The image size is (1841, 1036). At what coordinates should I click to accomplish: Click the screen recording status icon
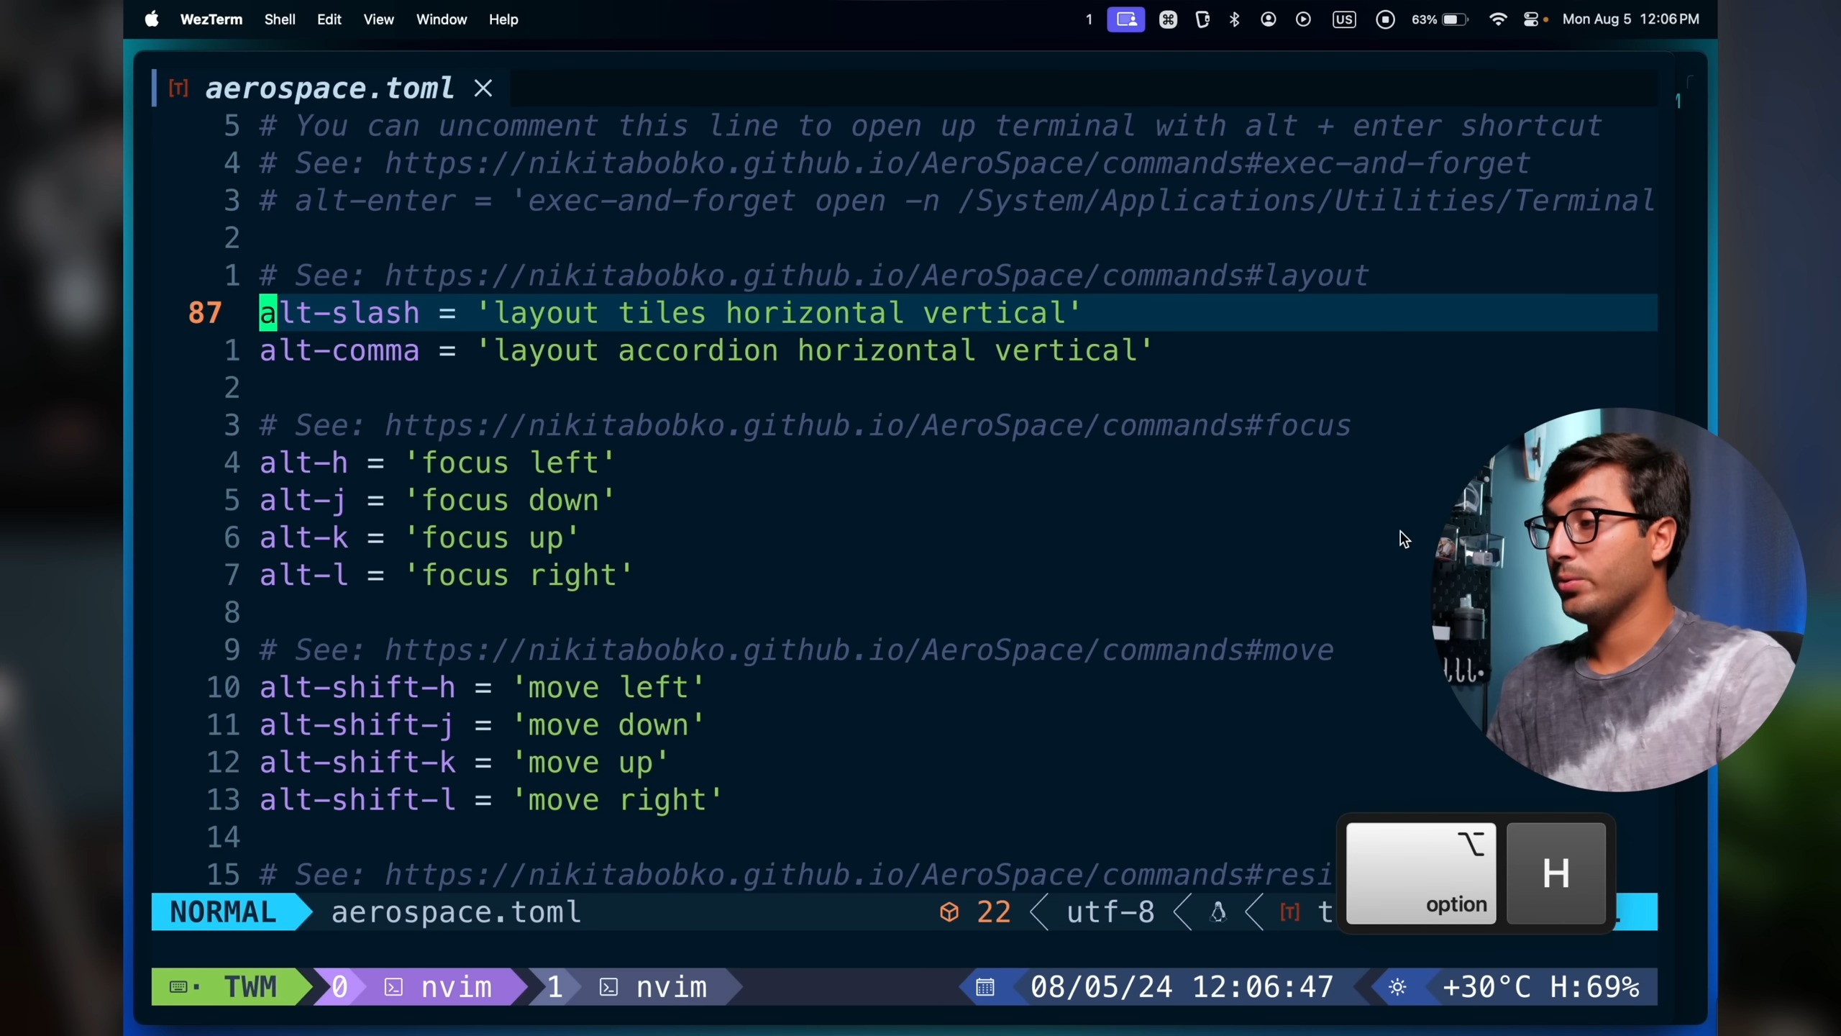point(1385,19)
